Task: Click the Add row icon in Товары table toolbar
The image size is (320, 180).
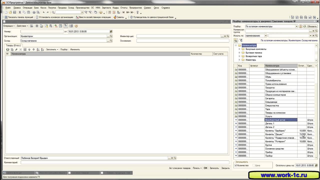Action: [x=8, y=49]
